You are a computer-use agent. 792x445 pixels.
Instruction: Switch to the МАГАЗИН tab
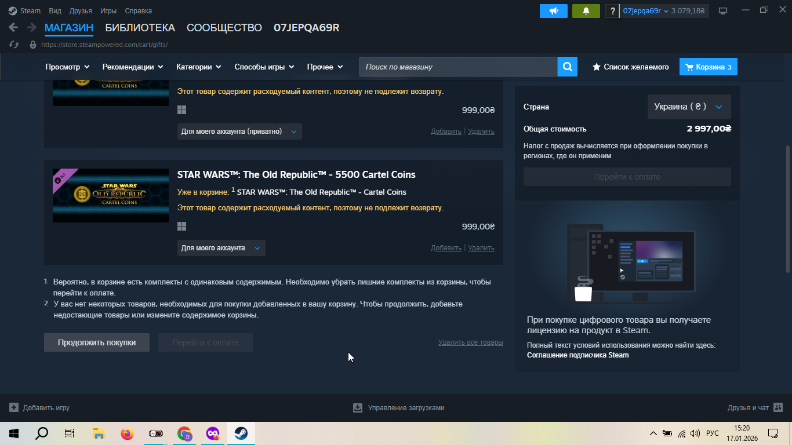pyautogui.click(x=69, y=28)
